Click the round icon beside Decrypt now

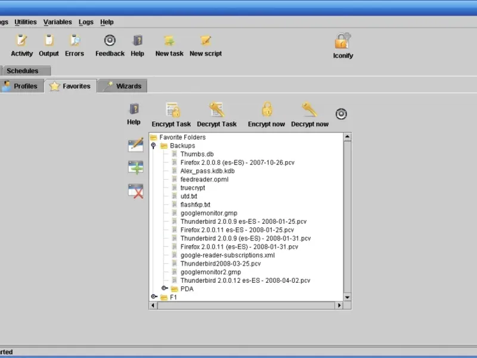tap(341, 114)
